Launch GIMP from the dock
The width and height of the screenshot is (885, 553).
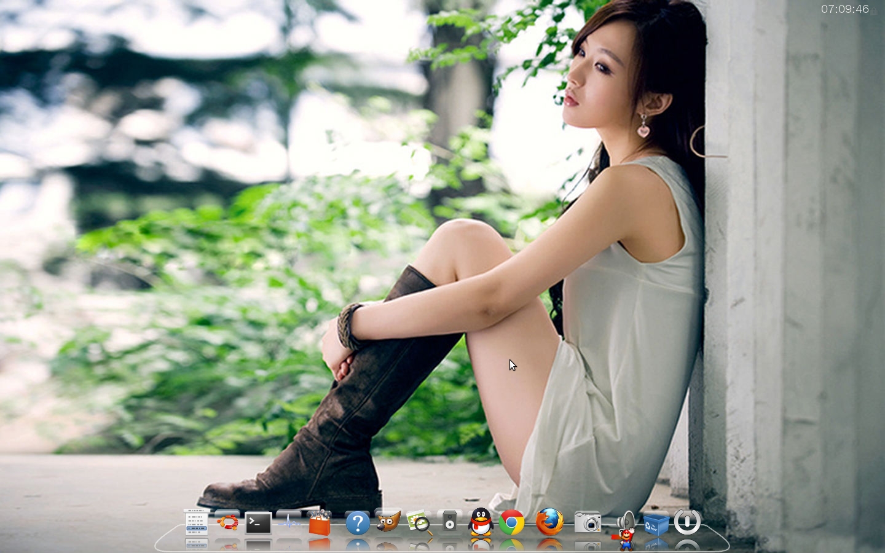(388, 522)
